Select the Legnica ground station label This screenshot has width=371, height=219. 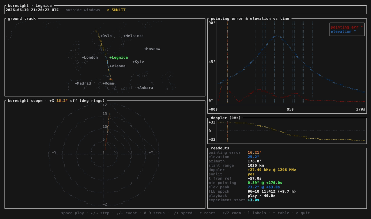(x=119, y=58)
